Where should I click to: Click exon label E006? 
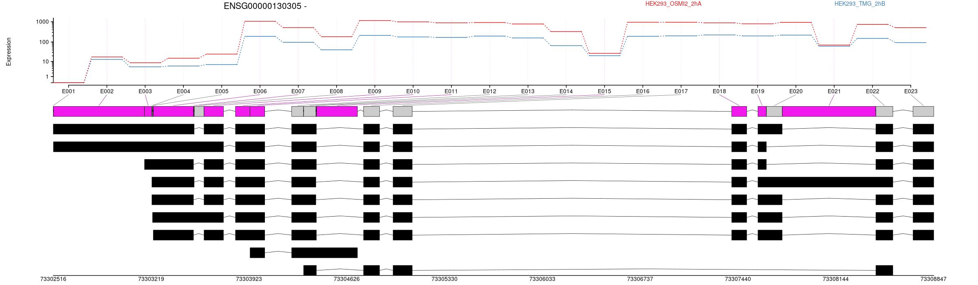260,91
